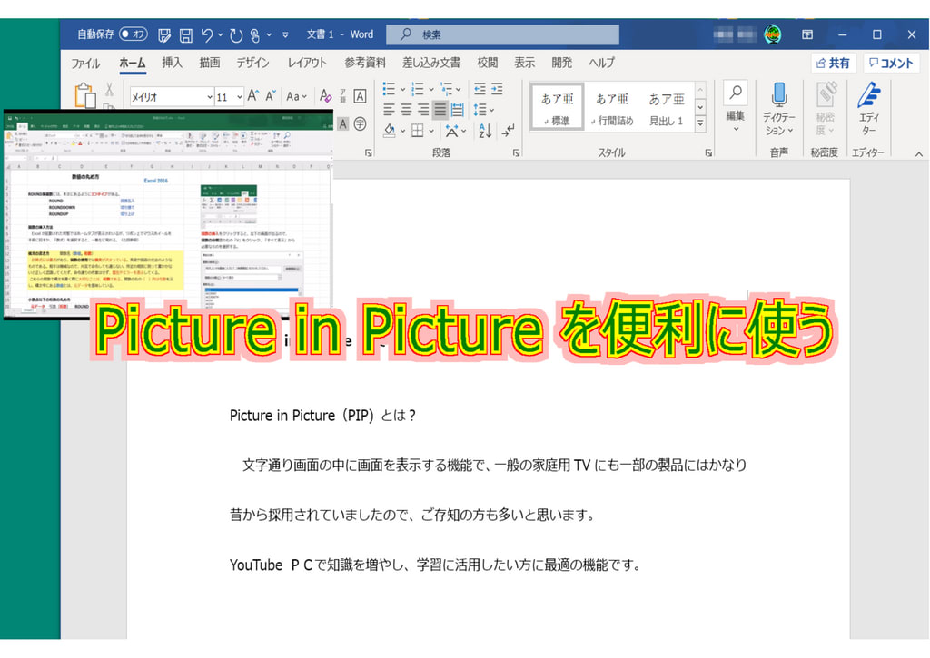
Task: Click the phonetic guide (ruby) icon
Action: coord(342,96)
